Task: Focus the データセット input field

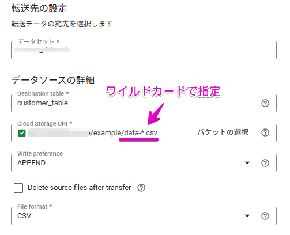Action: point(144,50)
